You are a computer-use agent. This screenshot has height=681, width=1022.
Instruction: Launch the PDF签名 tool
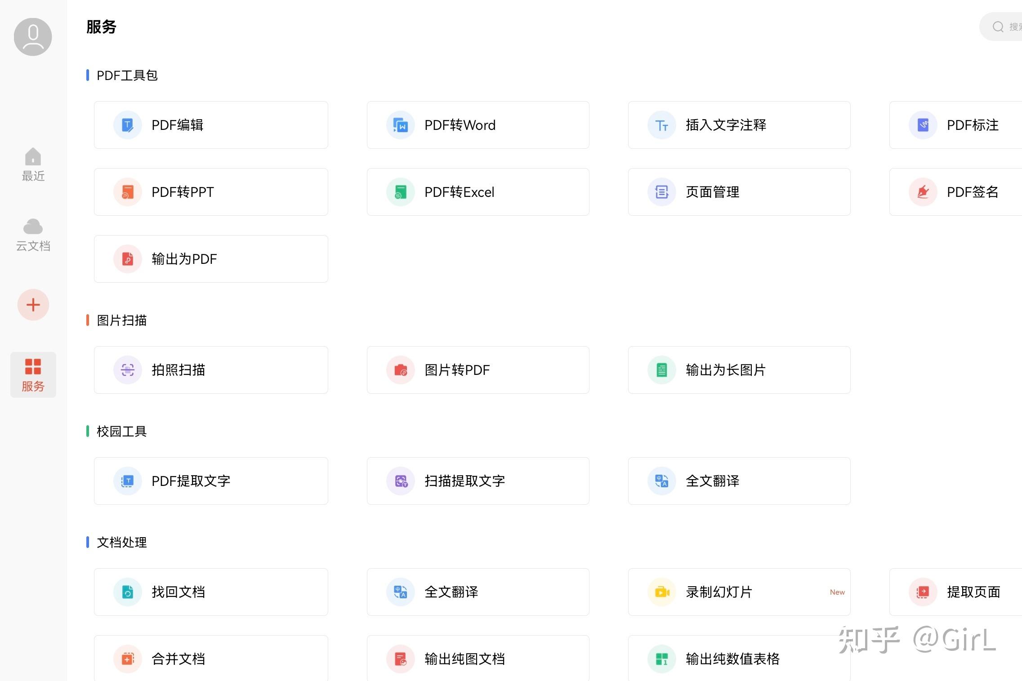pyautogui.click(x=971, y=191)
